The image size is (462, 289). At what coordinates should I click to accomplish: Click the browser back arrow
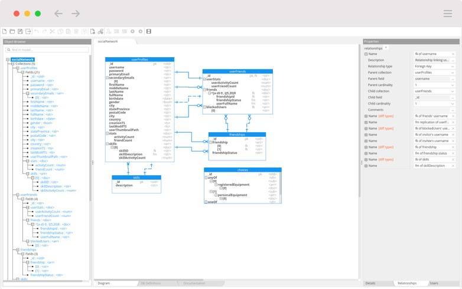[x=58, y=14]
